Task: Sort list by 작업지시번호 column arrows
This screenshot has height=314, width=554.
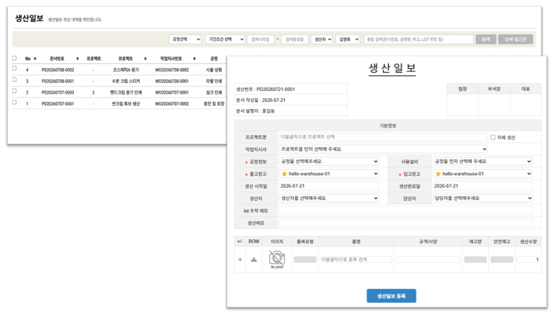Action: (194, 58)
